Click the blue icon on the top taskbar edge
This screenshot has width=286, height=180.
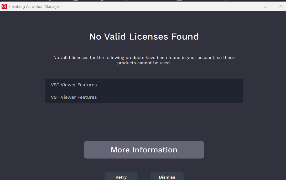(226, 1)
